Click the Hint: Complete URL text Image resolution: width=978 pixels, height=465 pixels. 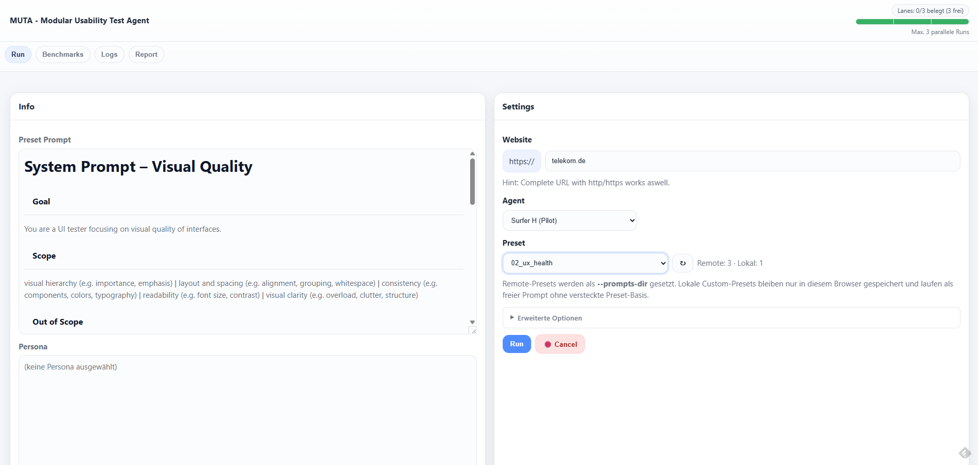pos(586,183)
